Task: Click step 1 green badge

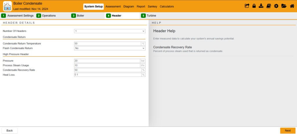Action: (x=3, y=16)
